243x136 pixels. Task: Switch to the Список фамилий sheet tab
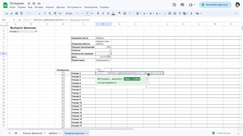point(33,133)
